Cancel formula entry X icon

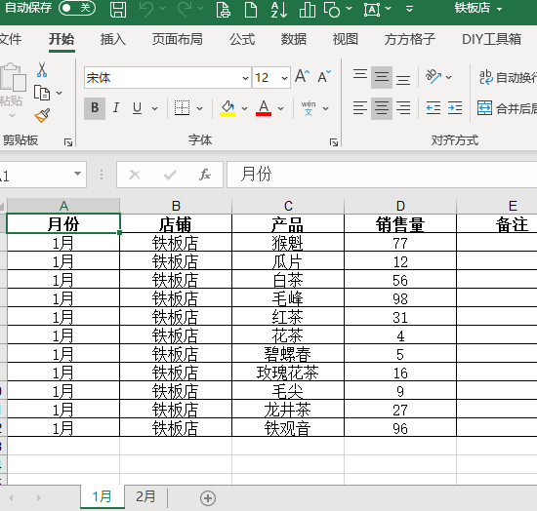click(135, 175)
